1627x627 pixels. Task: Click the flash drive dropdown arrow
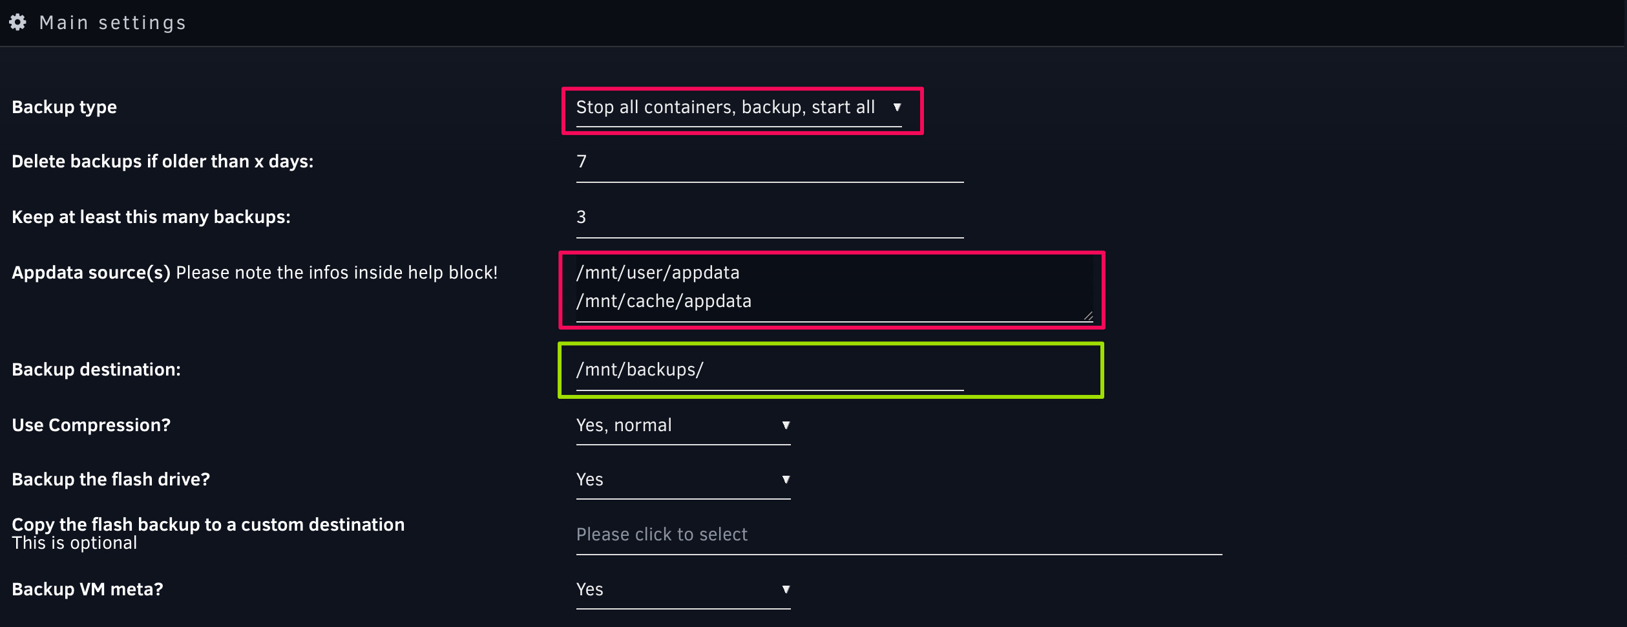[786, 480]
